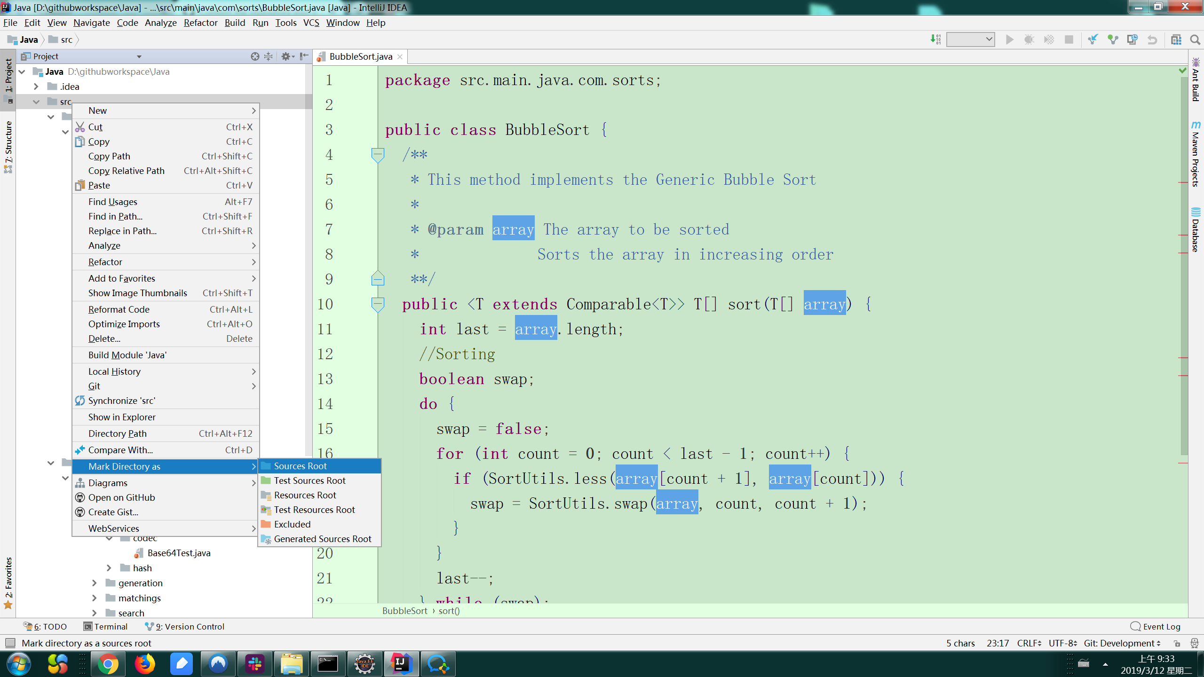The image size is (1204, 677).
Task: Open the Project Structure icon
Action: [x=1176, y=40]
